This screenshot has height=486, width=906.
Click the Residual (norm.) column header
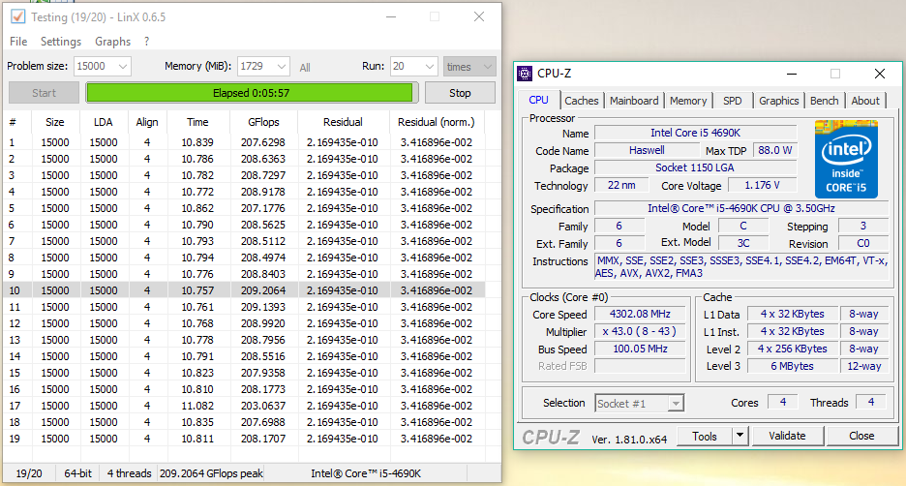click(437, 122)
